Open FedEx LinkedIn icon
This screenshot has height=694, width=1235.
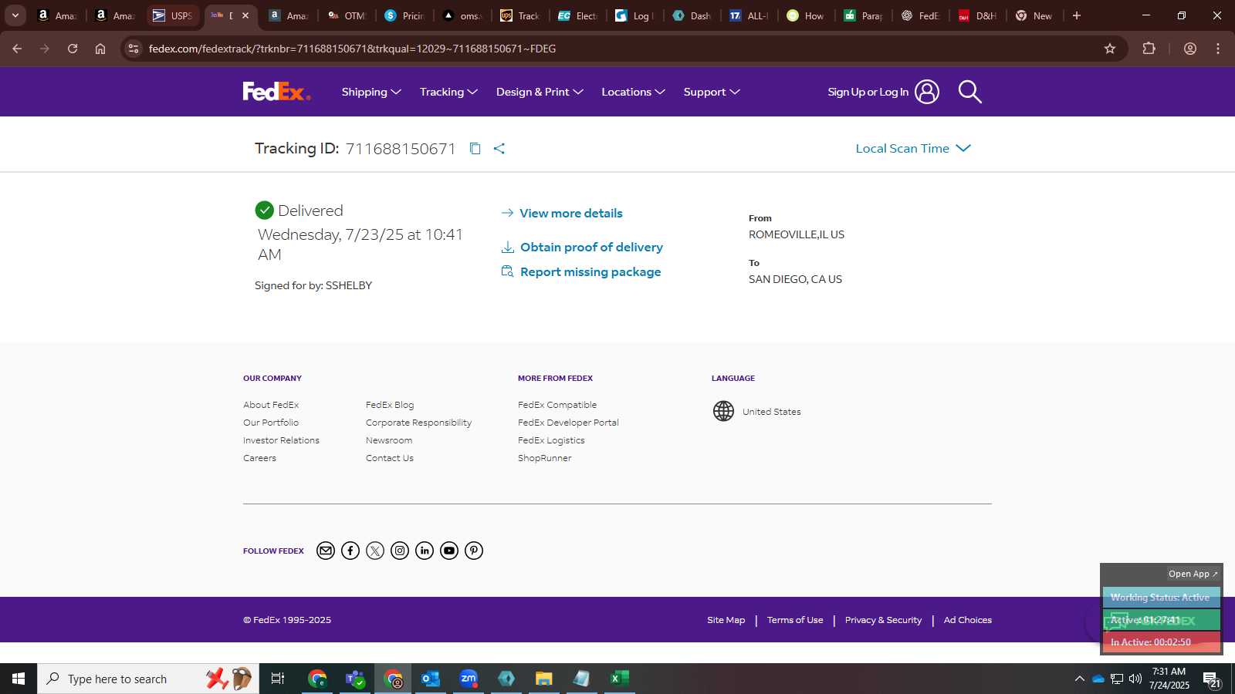coord(425,551)
